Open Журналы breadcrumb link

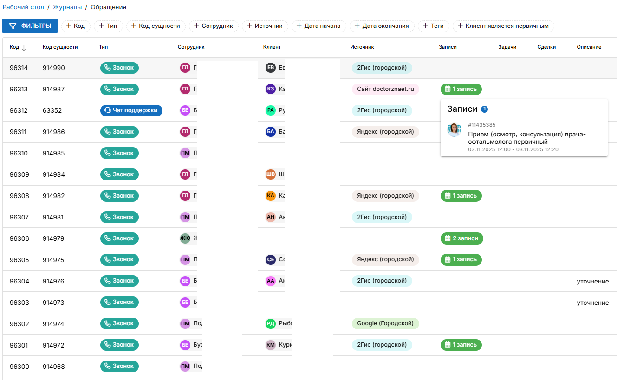67,7
